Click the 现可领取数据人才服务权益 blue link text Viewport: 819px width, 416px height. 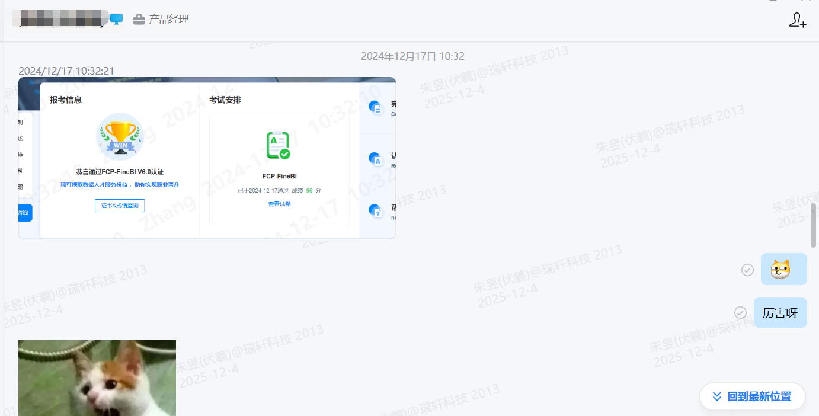tap(120, 185)
